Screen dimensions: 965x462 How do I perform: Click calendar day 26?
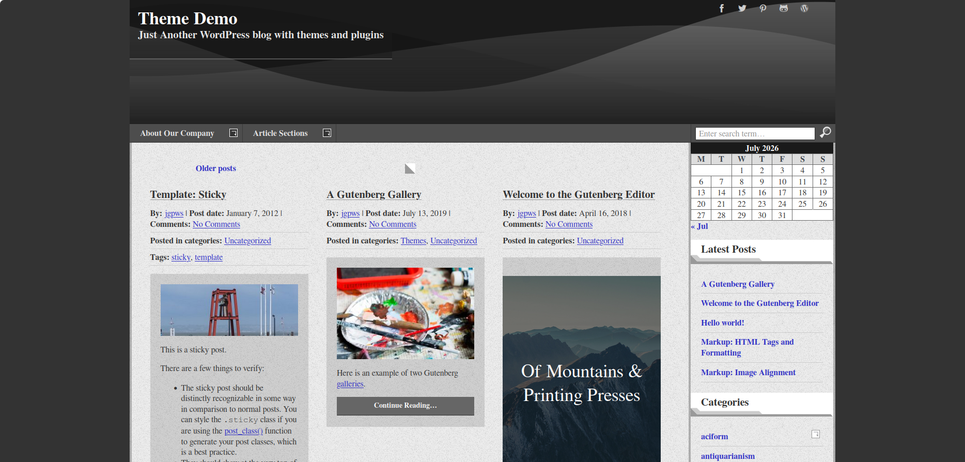pos(823,204)
